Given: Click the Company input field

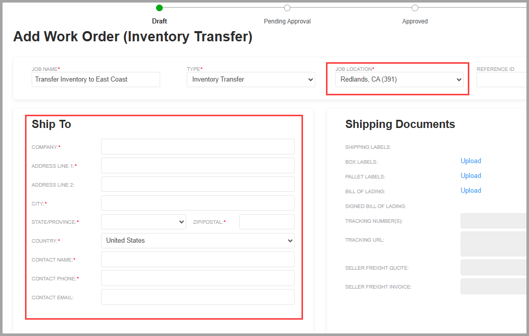Looking at the screenshot, I should click(198, 147).
